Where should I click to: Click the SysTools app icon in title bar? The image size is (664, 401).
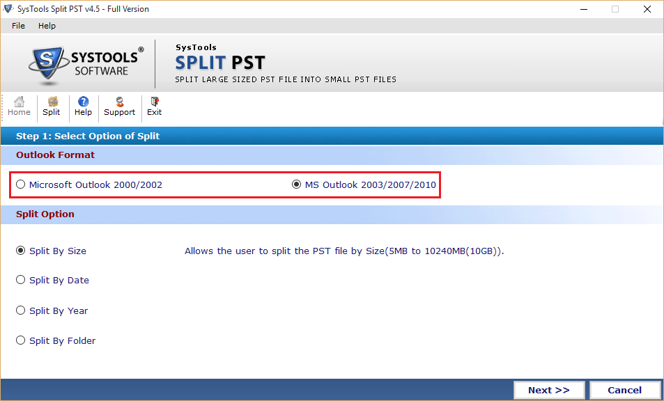click(x=8, y=8)
